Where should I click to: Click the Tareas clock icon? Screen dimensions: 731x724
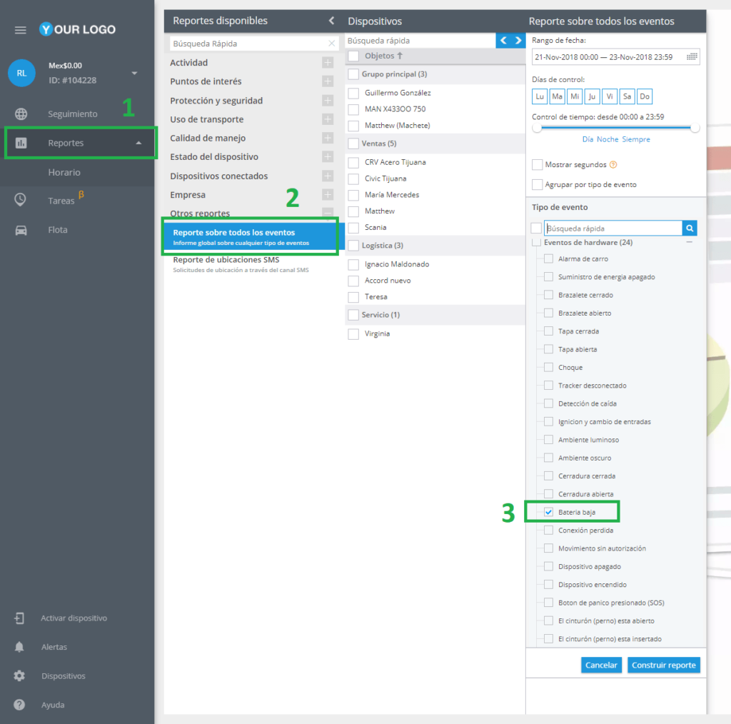pyautogui.click(x=20, y=199)
